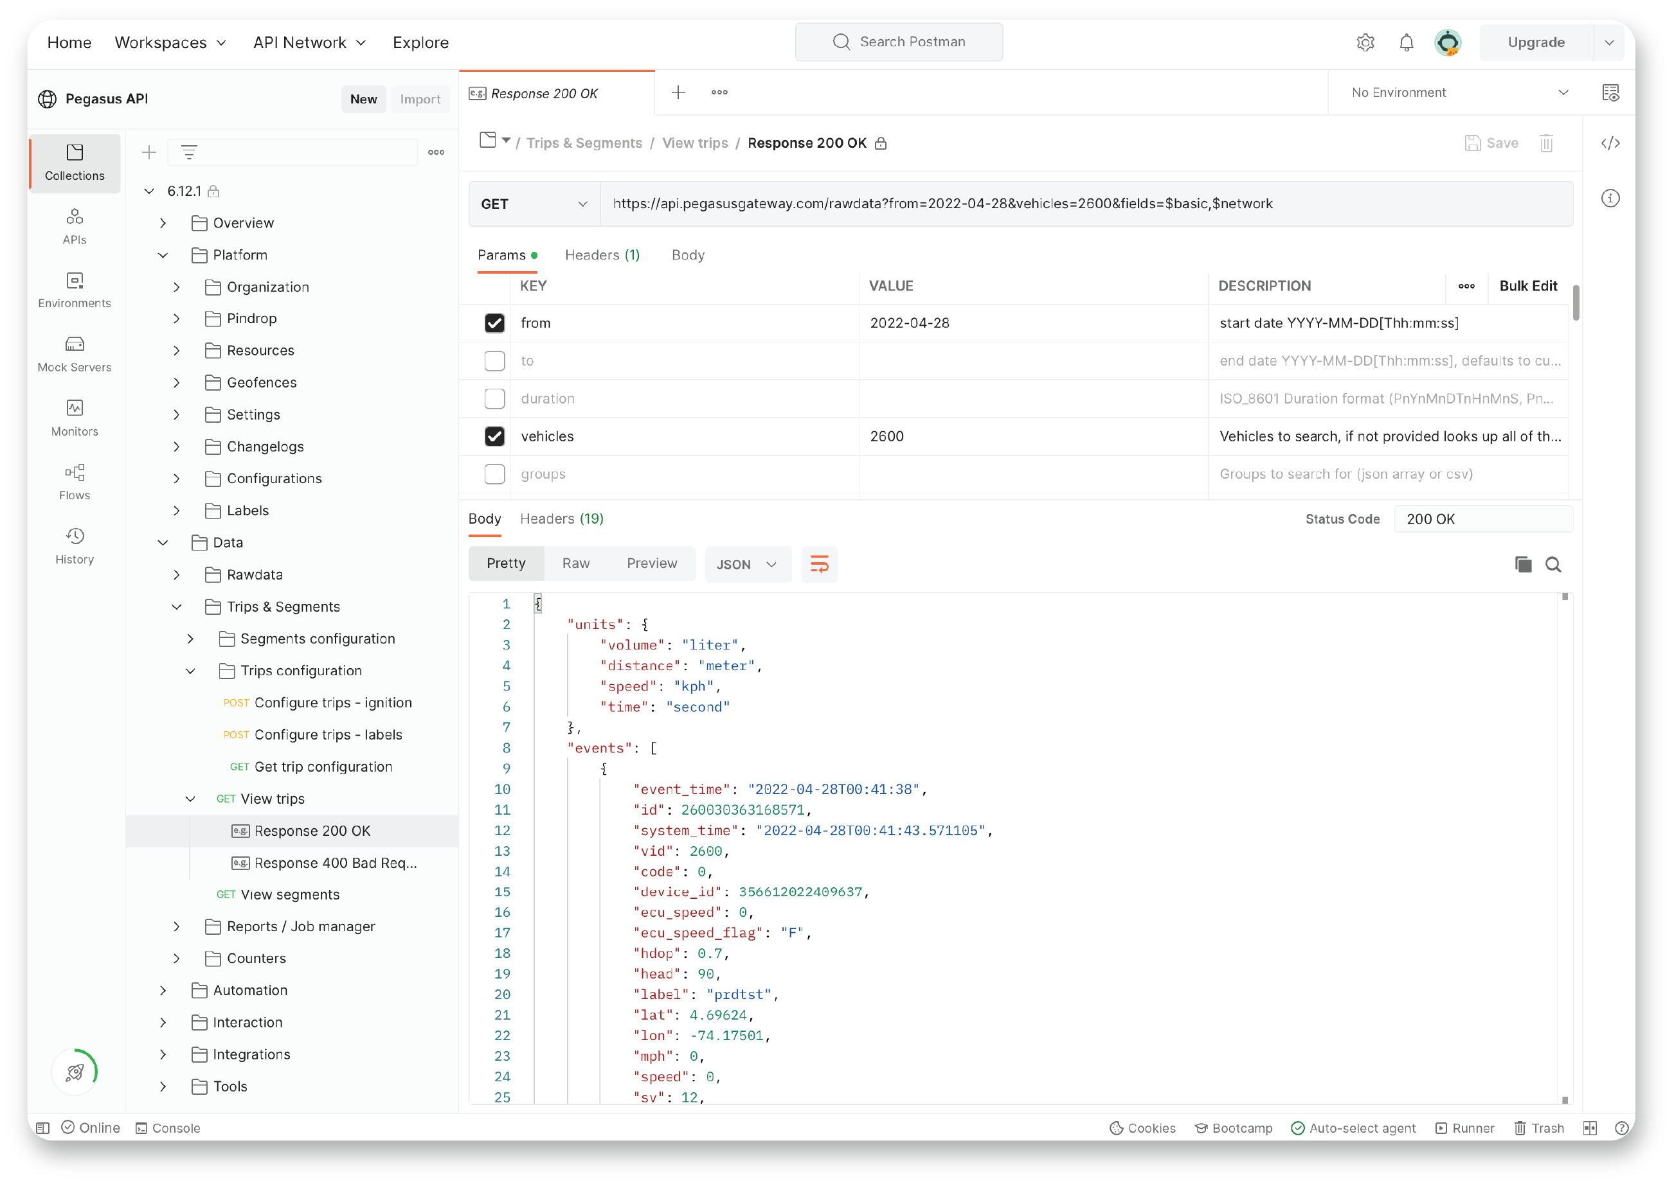This screenshot has width=1674, height=1186.
Task: Enable the groups parameter checkbox
Action: (494, 474)
